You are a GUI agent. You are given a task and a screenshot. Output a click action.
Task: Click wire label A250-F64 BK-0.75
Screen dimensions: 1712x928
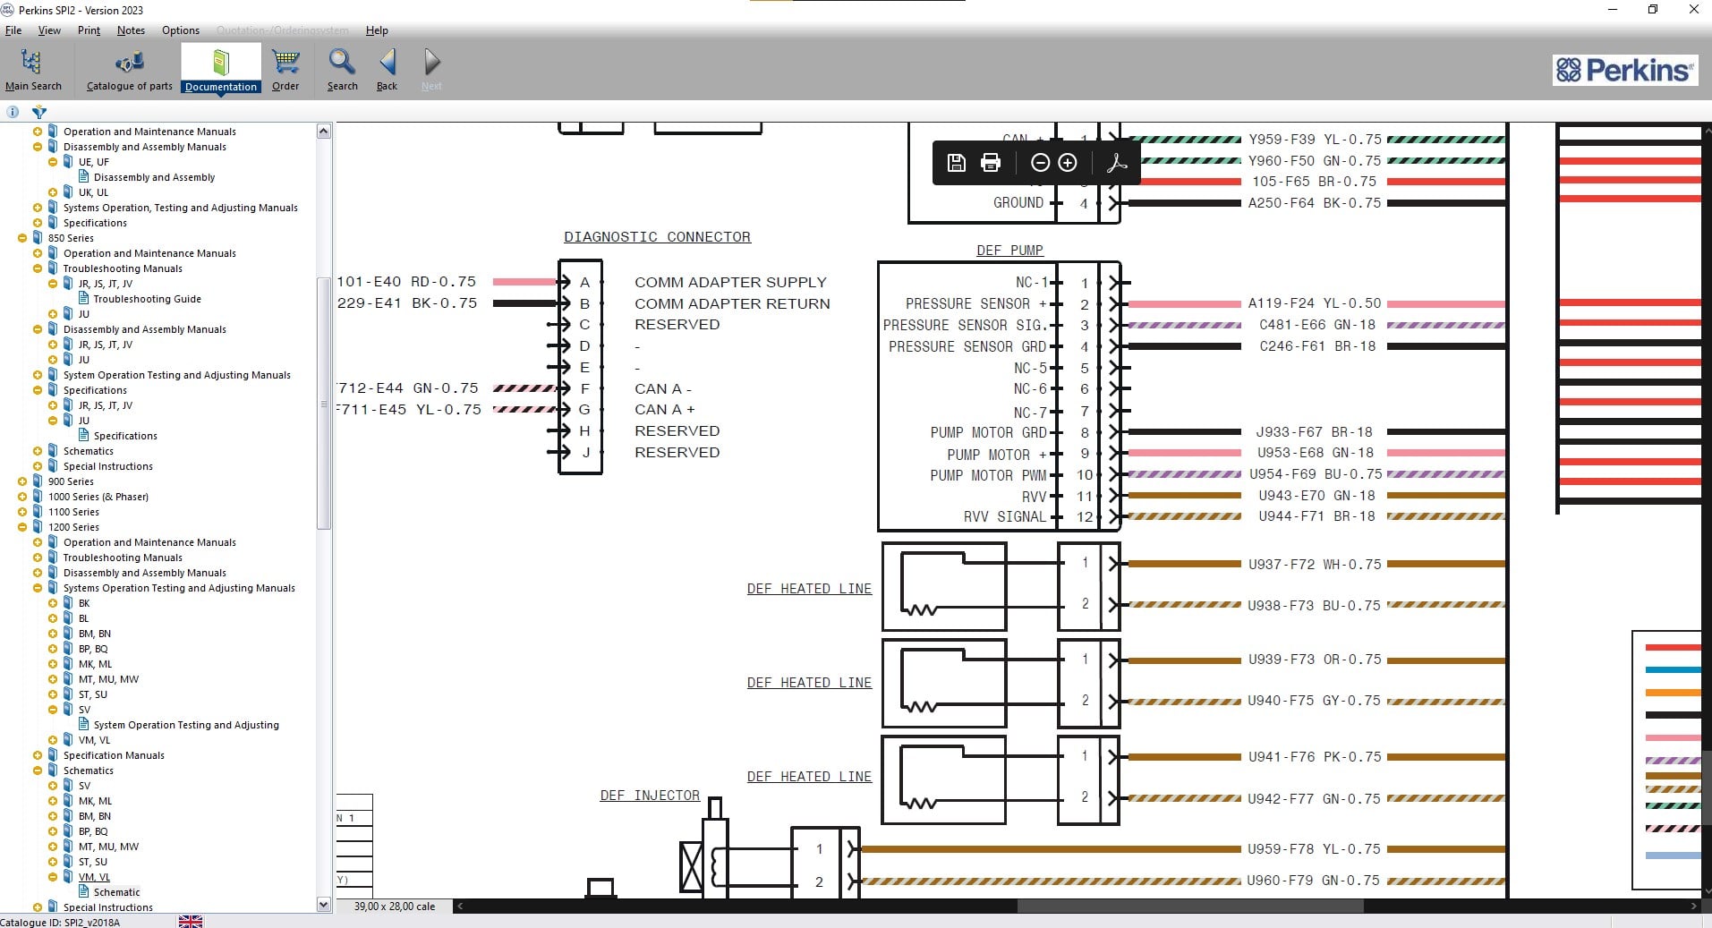pos(1315,203)
